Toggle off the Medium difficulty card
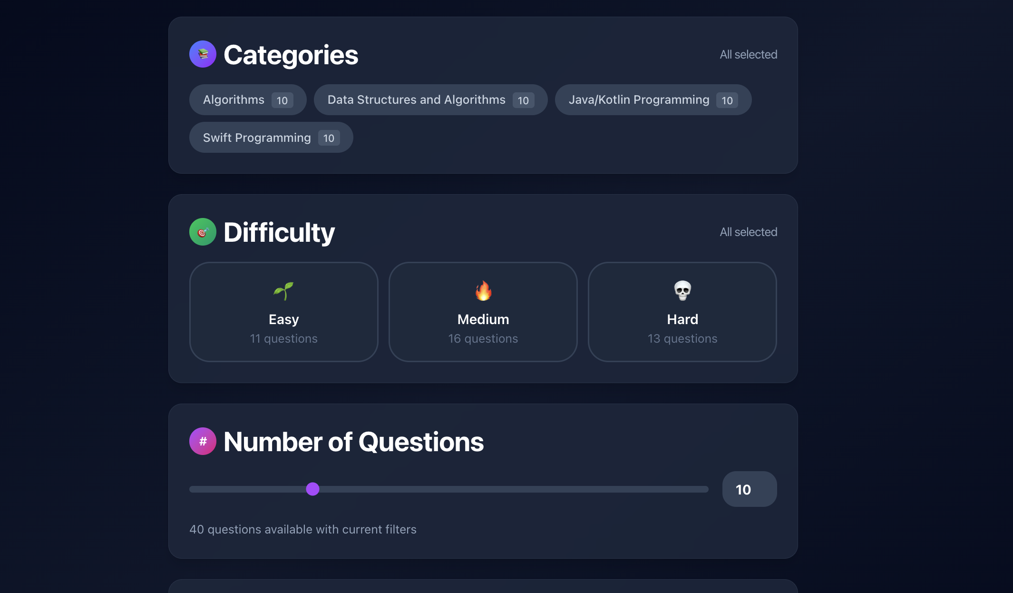The height and width of the screenshot is (593, 1013). point(483,312)
